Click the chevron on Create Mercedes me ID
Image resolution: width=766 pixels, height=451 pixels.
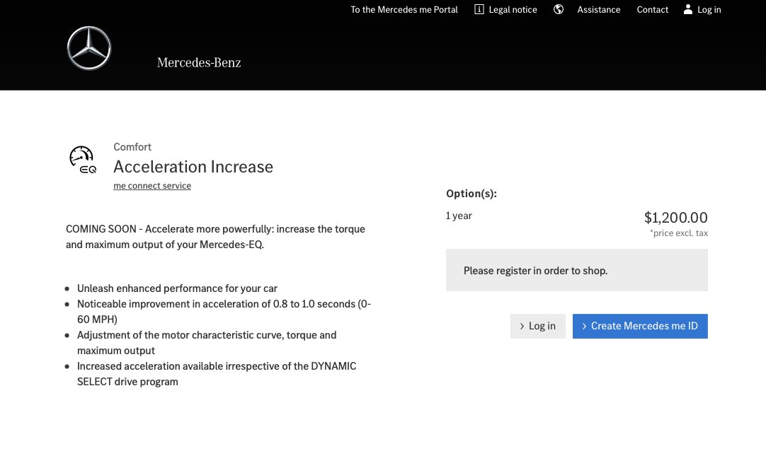[584, 327]
